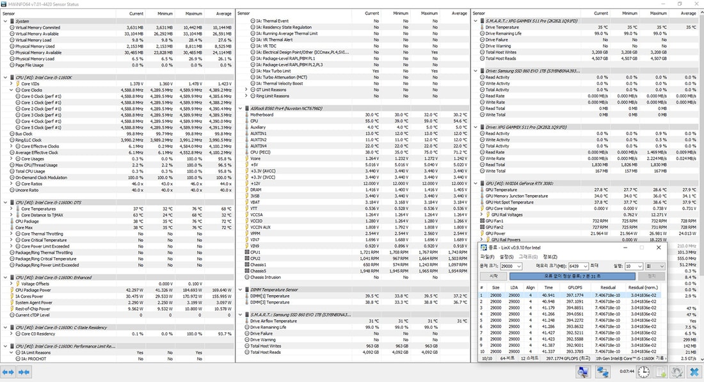Collapse the System sensor group
The image size is (704, 382).
[x=6, y=21]
